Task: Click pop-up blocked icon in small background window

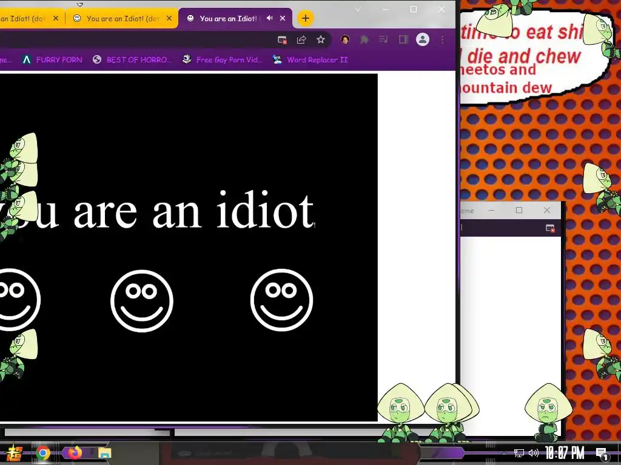Action: click(x=550, y=228)
